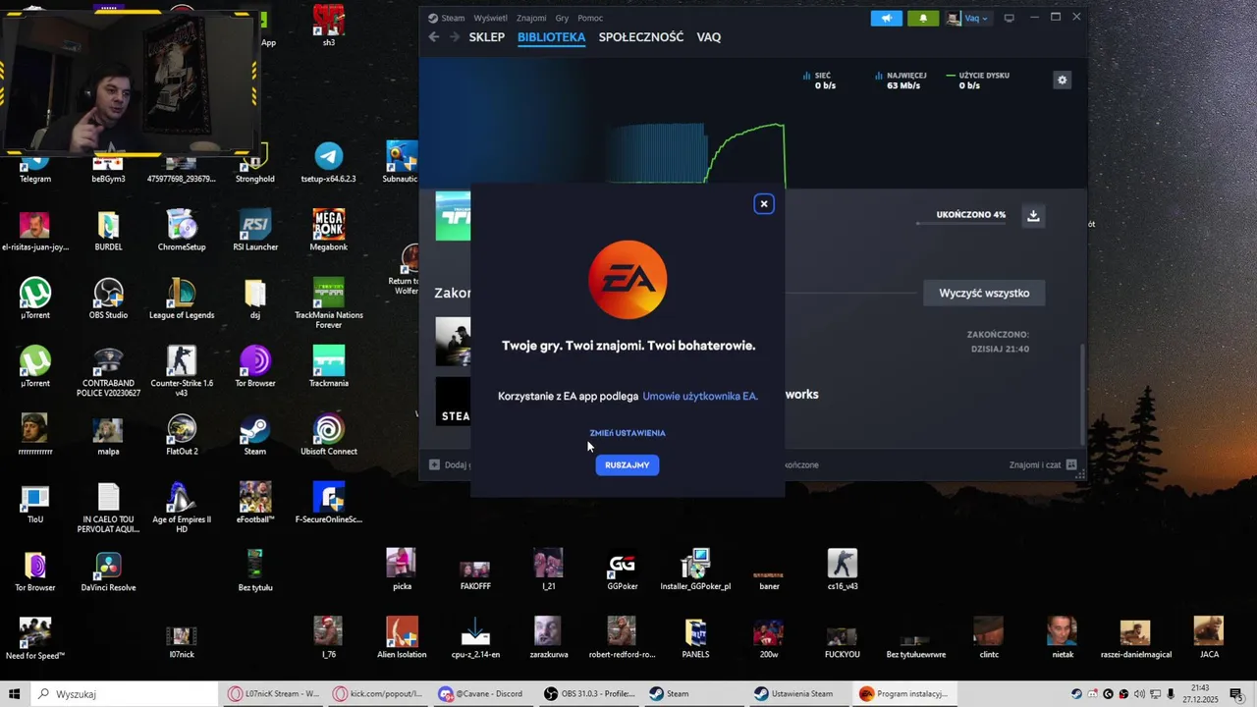
Task: Open TrackMania Nations Forever desktop icon
Action: [x=328, y=303]
